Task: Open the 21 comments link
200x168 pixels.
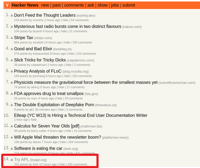Action: pos(78,31)
